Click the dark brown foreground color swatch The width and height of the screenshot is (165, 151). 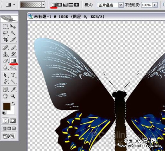coord(7,106)
